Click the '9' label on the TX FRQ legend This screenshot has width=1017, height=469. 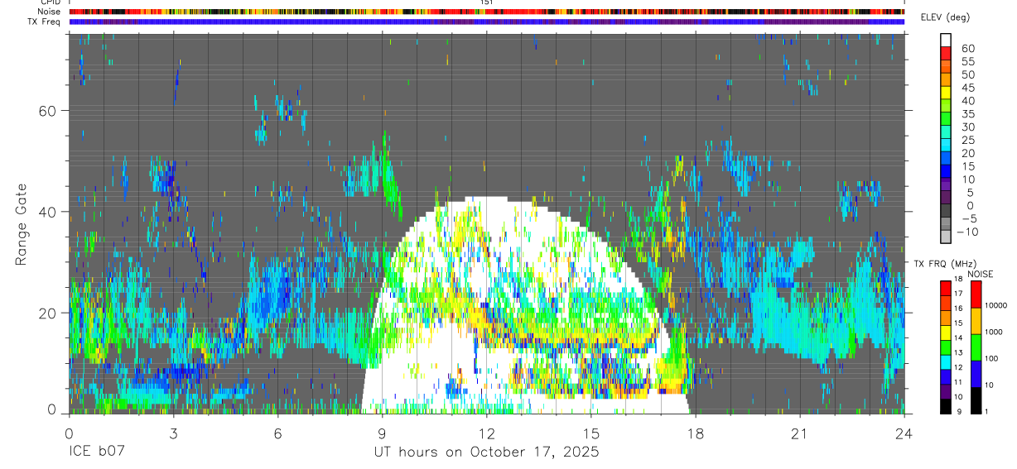(x=961, y=410)
